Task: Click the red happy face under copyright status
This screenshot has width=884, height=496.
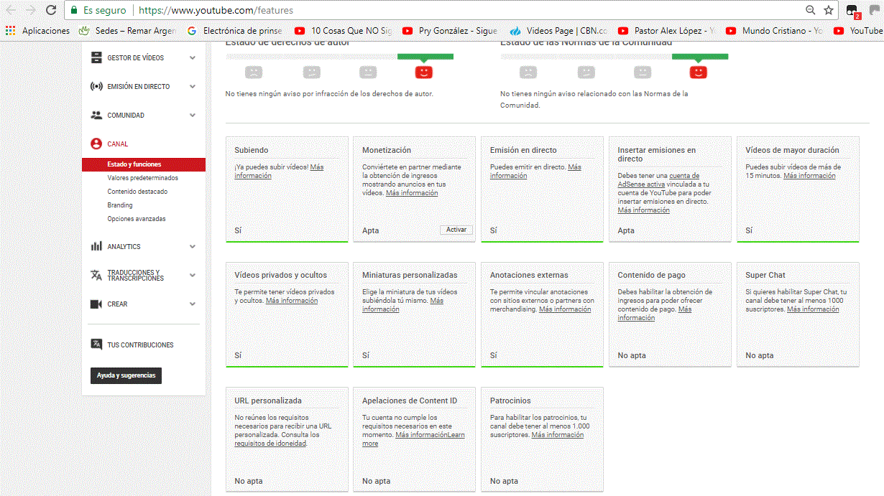Action: (x=424, y=72)
